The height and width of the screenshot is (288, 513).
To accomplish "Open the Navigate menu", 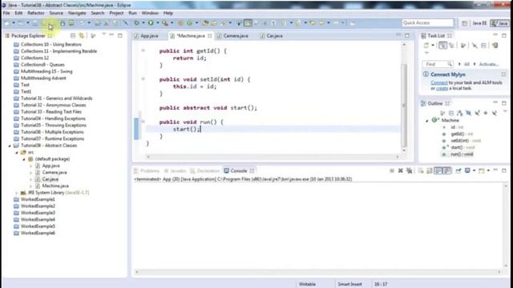I will [77, 13].
